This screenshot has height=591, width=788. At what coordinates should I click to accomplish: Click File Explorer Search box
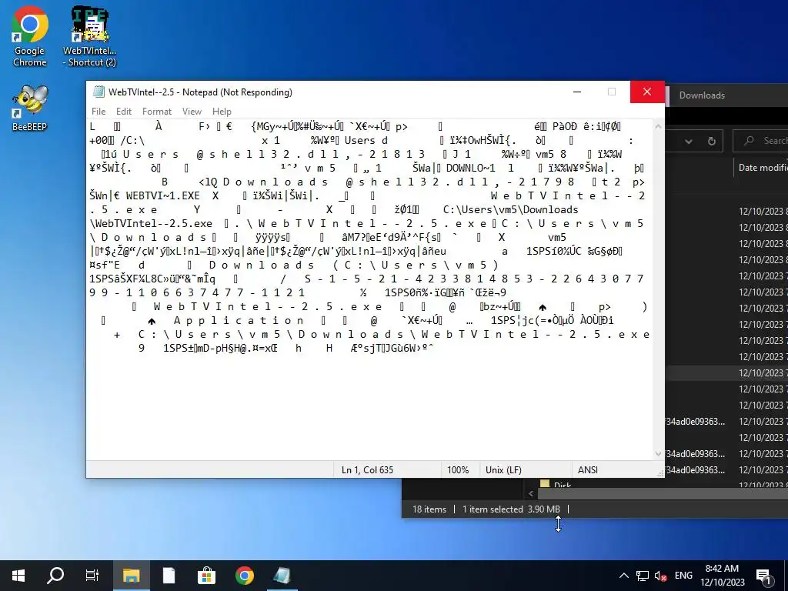point(760,141)
